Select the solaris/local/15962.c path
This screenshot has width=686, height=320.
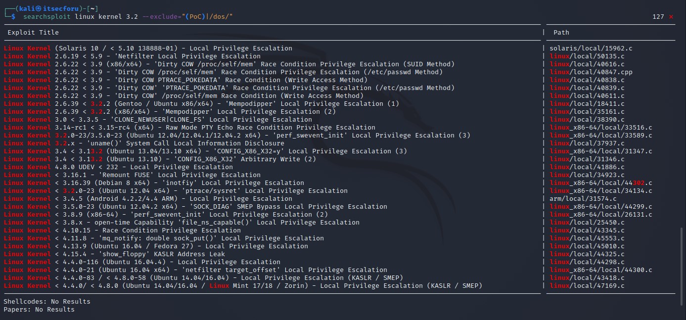[x=591, y=48]
